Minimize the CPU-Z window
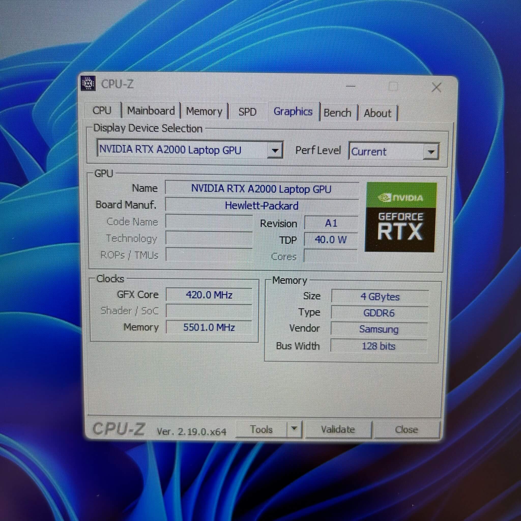The image size is (521, 521). (x=351, y=86)
